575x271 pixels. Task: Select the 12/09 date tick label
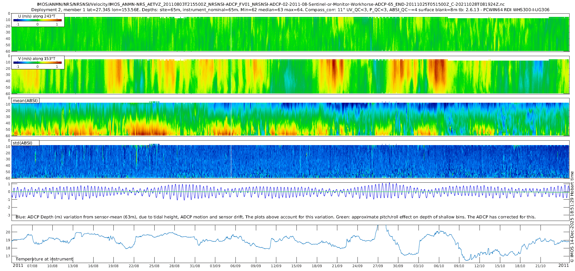(276, 266)
